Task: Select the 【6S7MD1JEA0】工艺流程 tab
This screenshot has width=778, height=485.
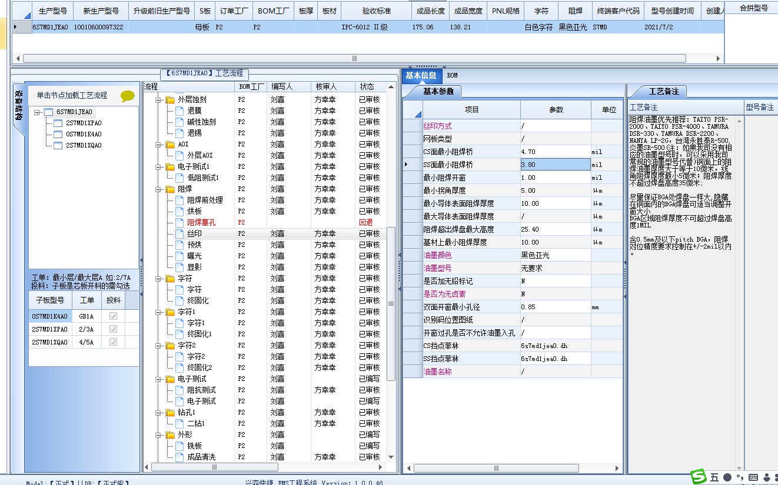Action: [204, 73]
